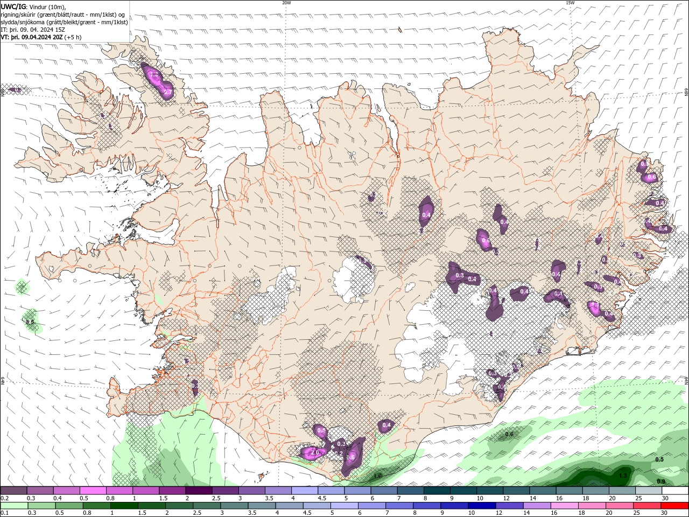Select the light periwinkle snow swatch labelled 4

point(305,491)
